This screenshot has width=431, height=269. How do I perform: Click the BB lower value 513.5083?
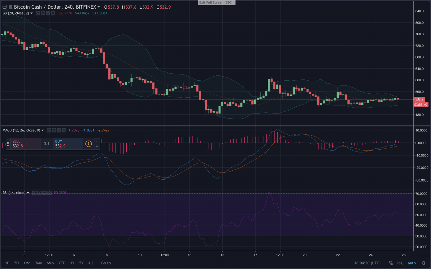[x=100, y=13]
